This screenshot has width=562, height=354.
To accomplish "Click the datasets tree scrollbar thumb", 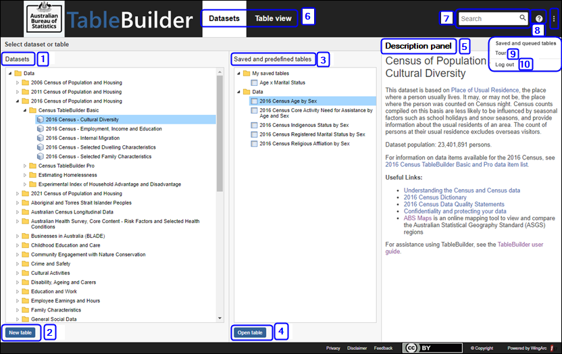I will (x=220, y=133).
